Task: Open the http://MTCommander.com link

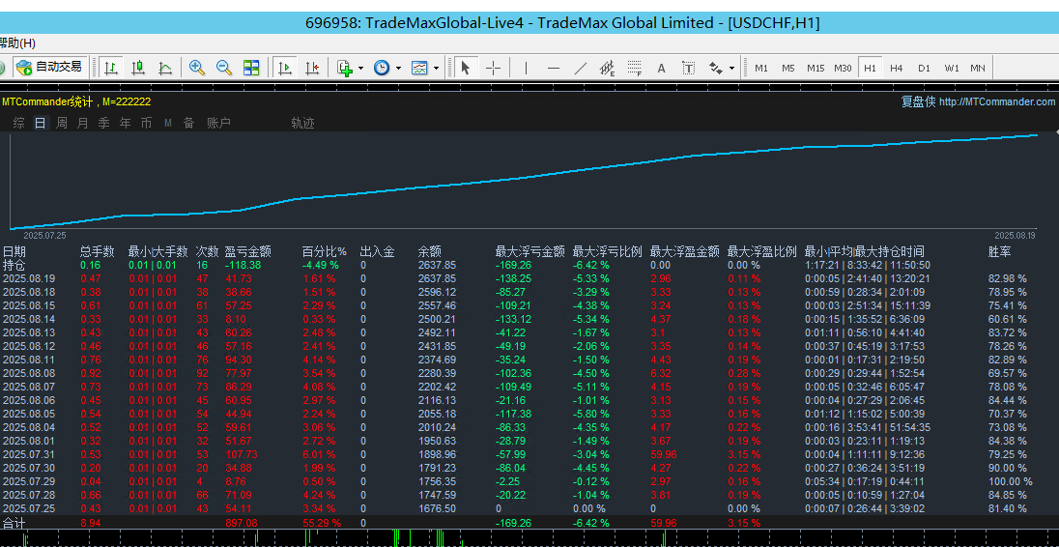Action: pos(997,102)
